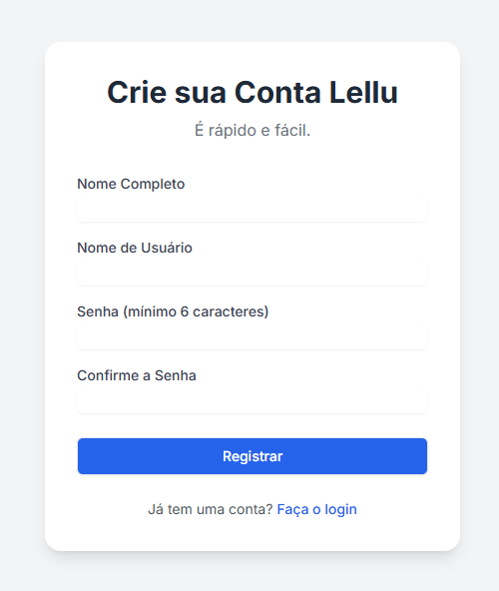Click the Crie sua Conta Lellu heading
Image resolution: width=499 pixels, height=591 pixels.
[252, 92]
